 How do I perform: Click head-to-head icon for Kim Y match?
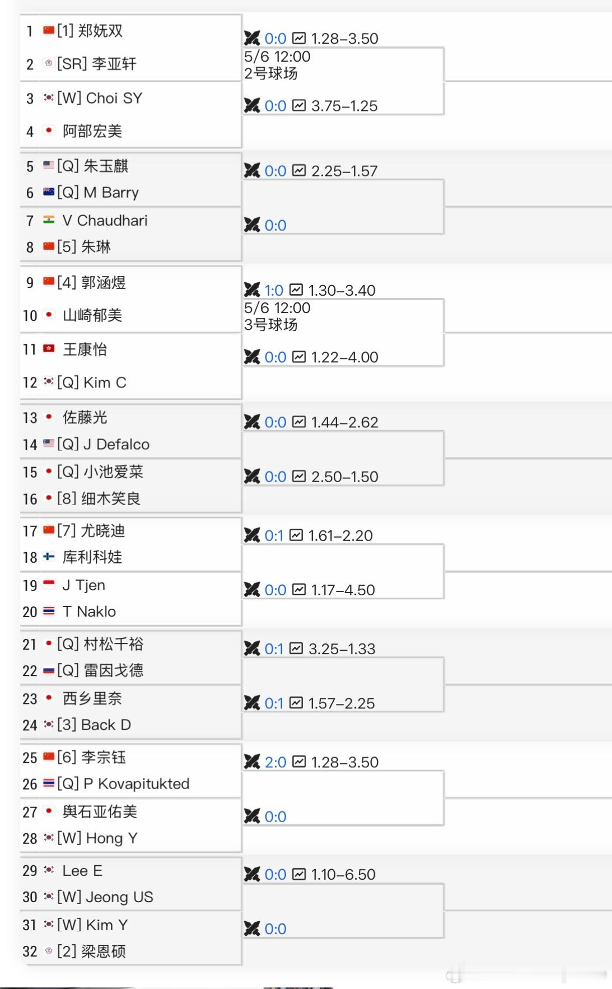pyautogui.click(x=252, y=929)
